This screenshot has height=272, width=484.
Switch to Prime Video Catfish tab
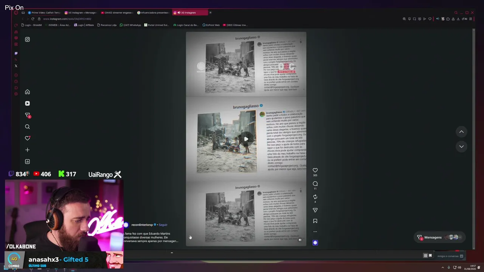44,12
